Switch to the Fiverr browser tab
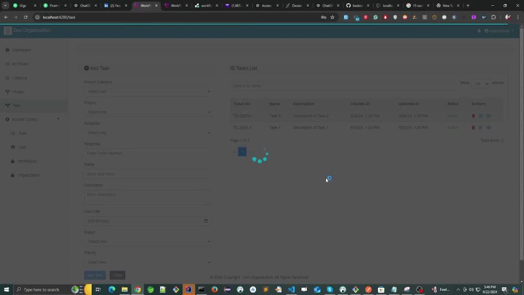 [54, 5]
